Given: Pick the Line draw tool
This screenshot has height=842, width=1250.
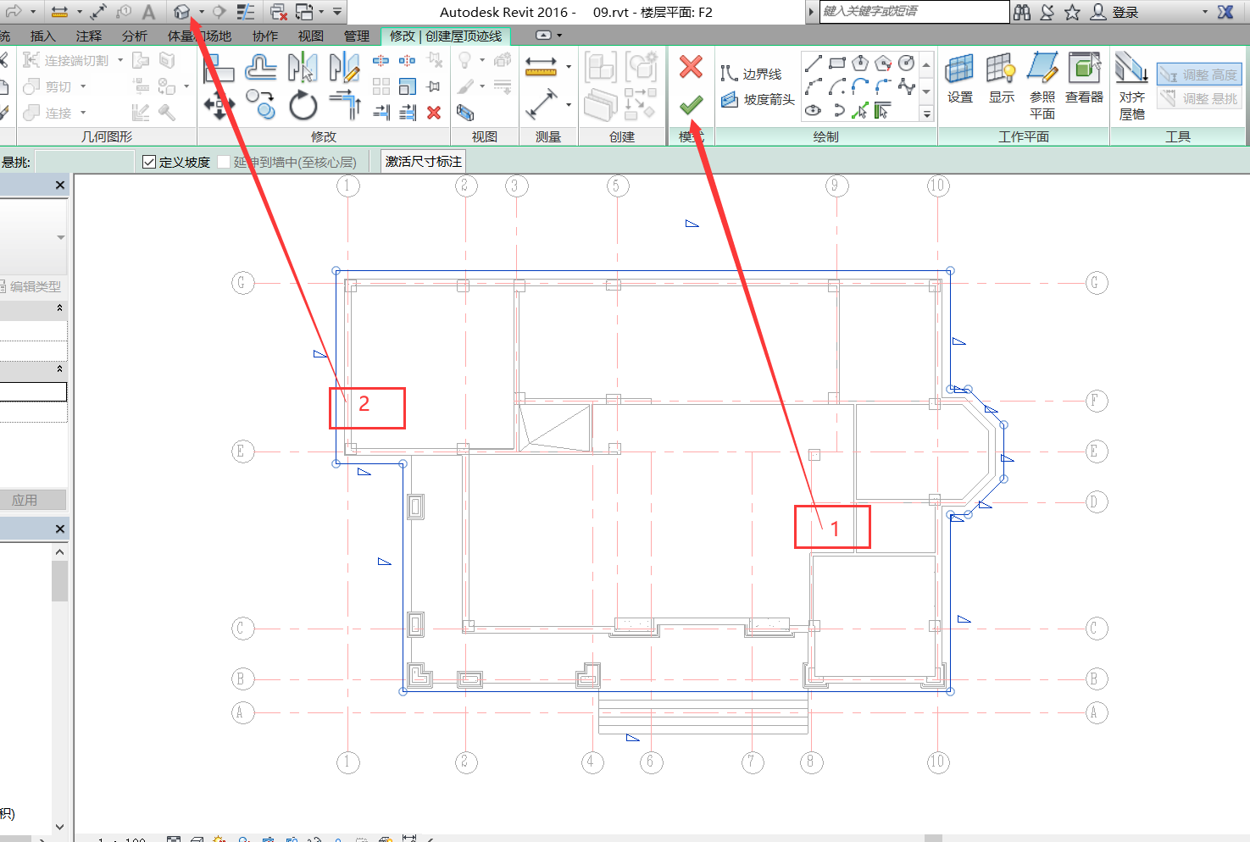Looking at the screenshot, I should tap(814, 63).
